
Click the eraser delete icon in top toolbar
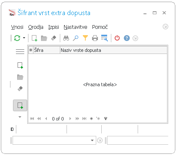point(54,38)
